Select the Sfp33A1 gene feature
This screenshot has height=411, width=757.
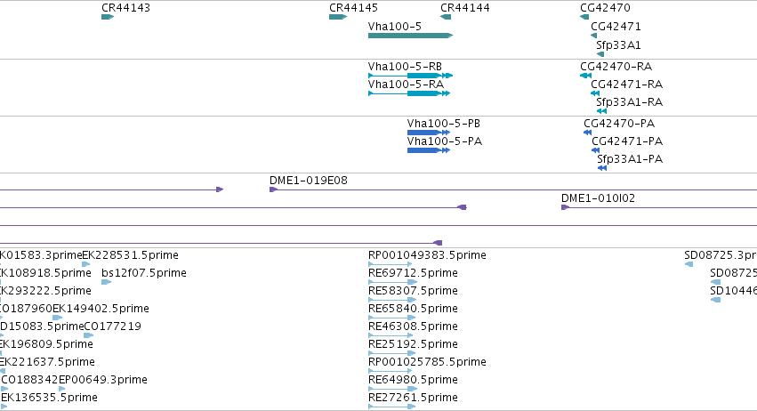pos(600,54)
